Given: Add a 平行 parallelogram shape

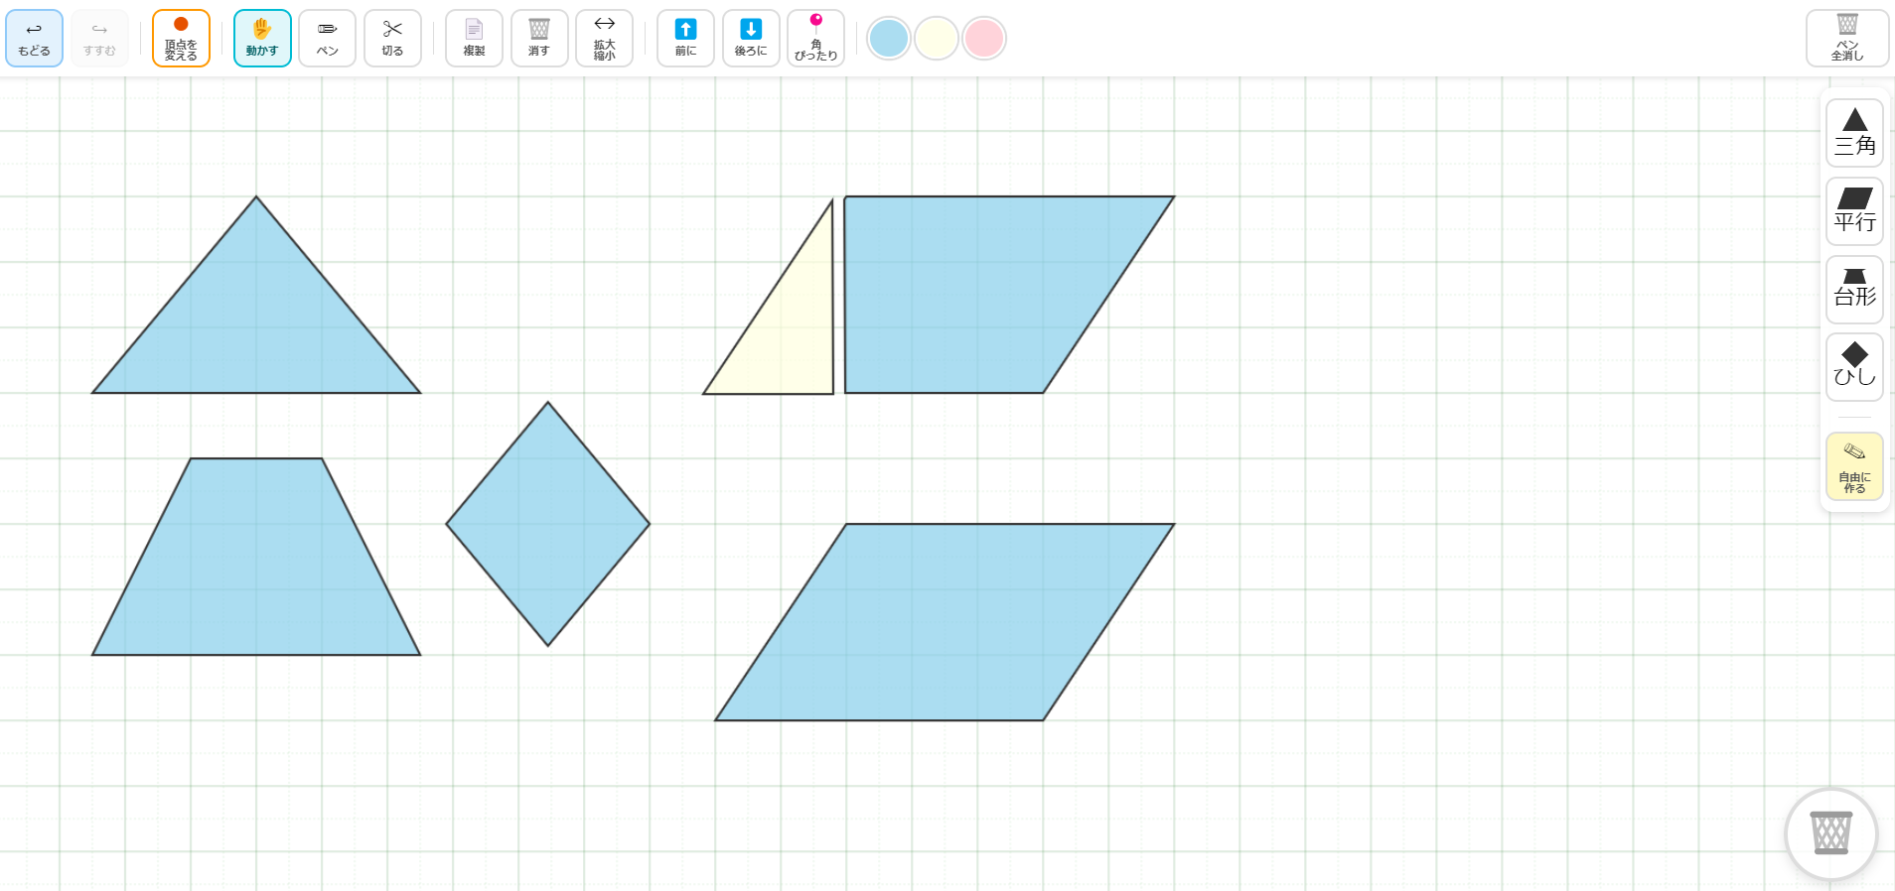Looking at the screenshot, I should tap(1853, 211).
